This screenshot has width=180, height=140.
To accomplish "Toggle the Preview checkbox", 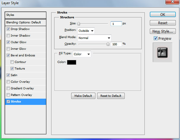I will [156, 38].
